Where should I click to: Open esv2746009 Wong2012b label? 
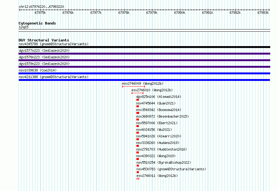point(143,83)
